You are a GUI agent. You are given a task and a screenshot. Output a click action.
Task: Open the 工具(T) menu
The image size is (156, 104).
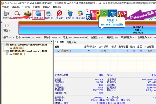pos(36,7)
